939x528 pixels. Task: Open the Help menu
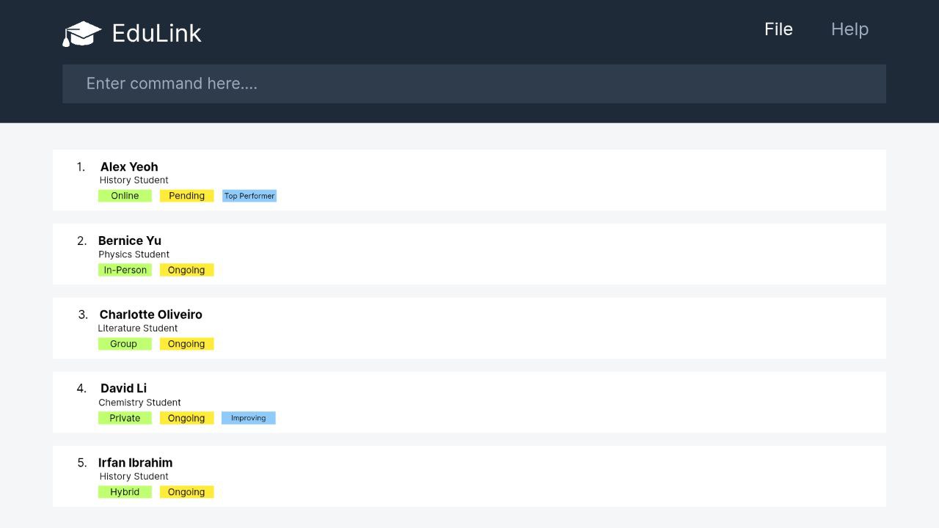coord(850,29)
